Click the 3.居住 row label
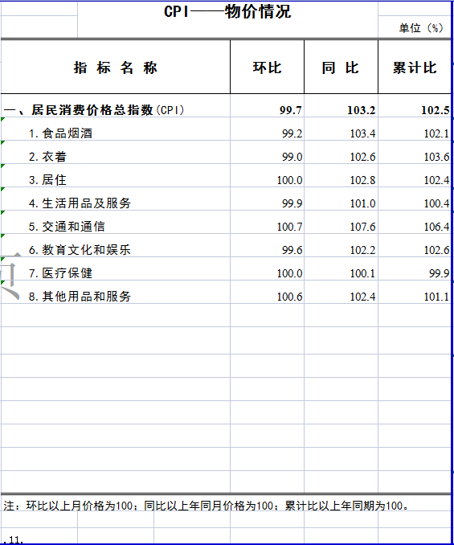 click(x=47, y=180)
